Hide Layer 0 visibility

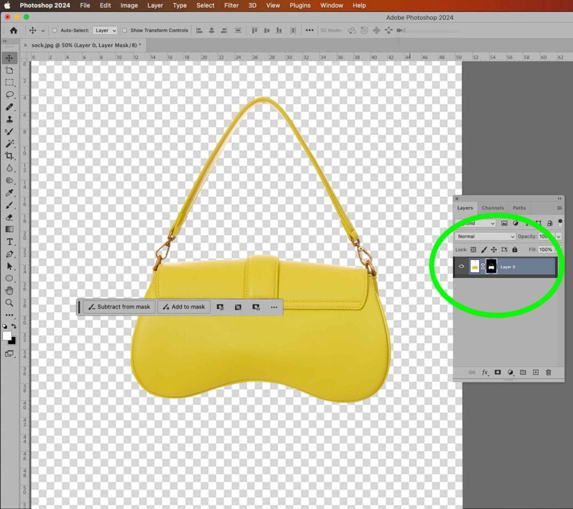[461, 267]
